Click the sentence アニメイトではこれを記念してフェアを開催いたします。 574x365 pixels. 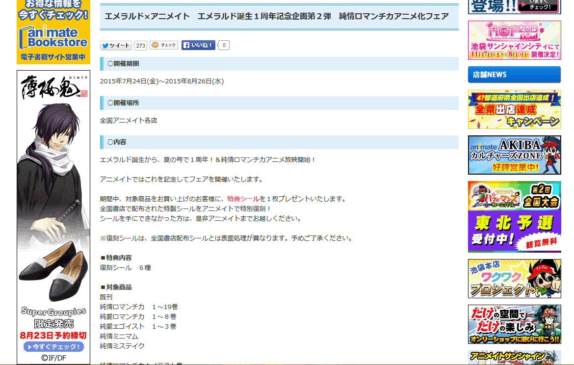(x=183, y=180)
